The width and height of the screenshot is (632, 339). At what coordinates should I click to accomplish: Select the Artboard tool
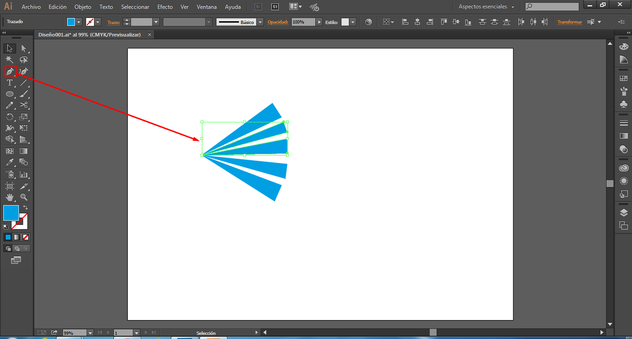click(x=10, y=186)
